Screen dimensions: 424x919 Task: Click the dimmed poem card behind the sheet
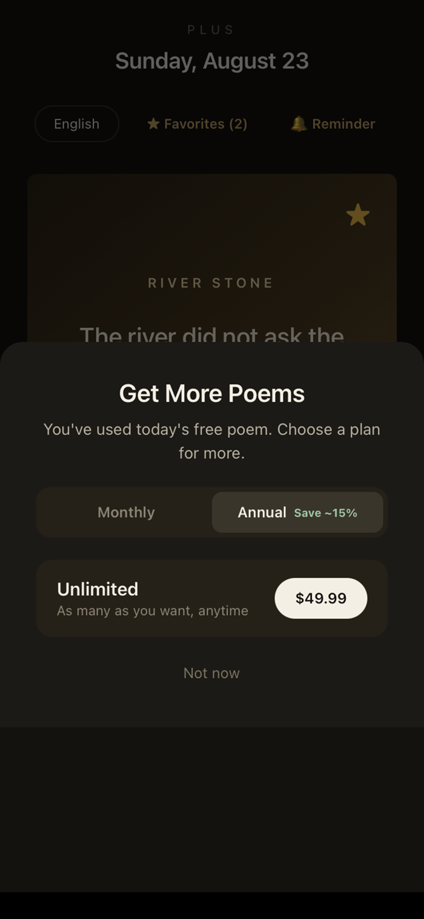(x=212, y=258)
